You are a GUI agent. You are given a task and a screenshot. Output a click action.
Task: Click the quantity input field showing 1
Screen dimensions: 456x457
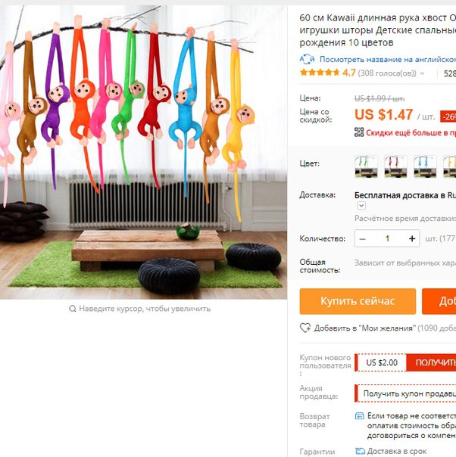[387, 239]
